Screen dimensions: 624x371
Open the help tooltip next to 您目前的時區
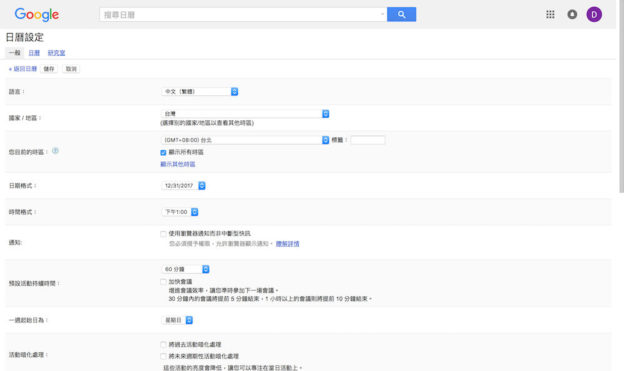pyautogui.click(x=56, y=150)
